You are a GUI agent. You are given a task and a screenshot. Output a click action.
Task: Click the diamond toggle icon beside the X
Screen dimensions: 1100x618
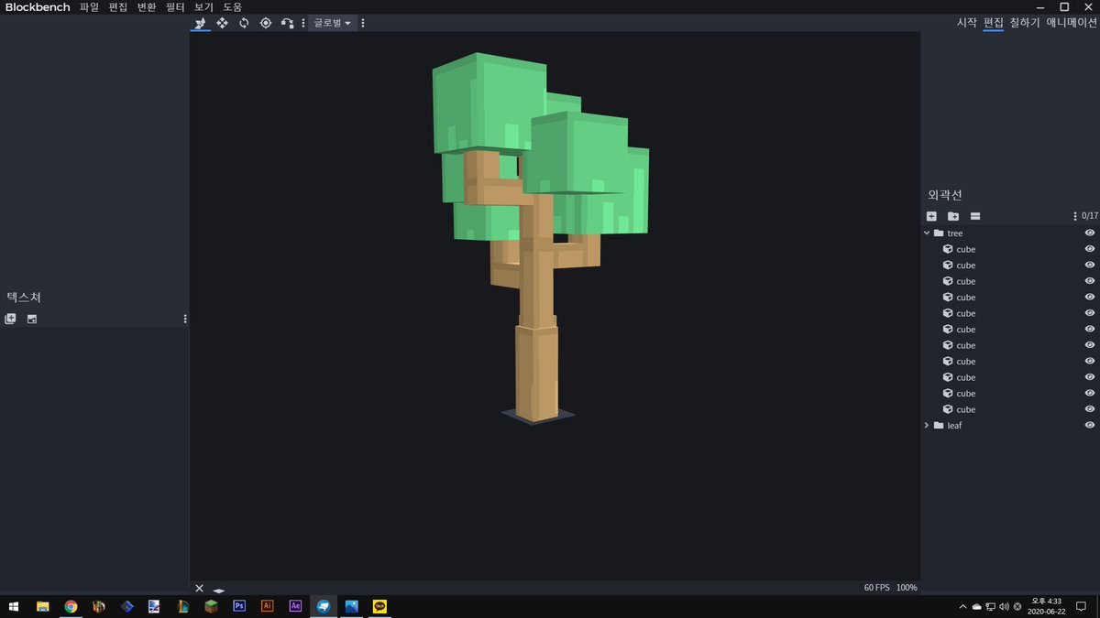pyautogui.click(x=219, y=591)
